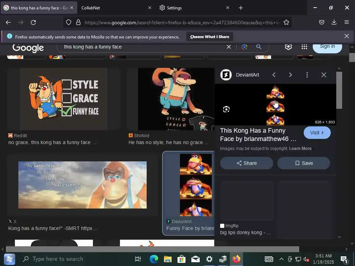
Task: Open Google quick settings gear
Action: [x=288, y=47]
